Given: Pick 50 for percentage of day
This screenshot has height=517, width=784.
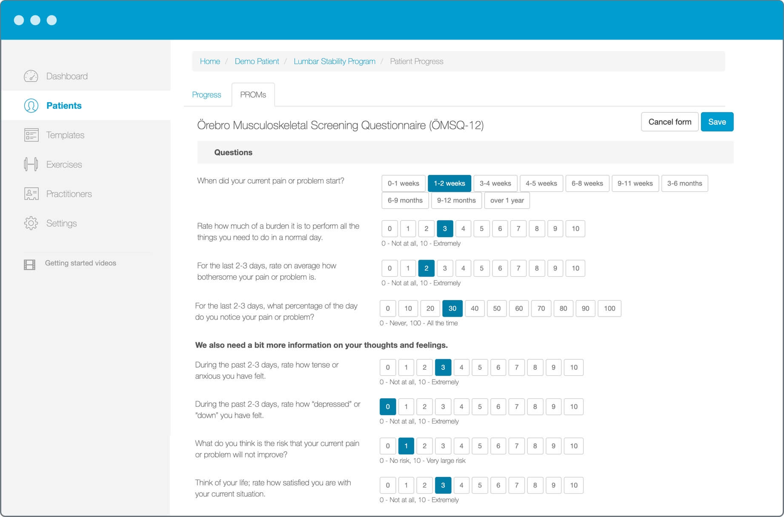Looking at the screenshot, I should 496,308.
